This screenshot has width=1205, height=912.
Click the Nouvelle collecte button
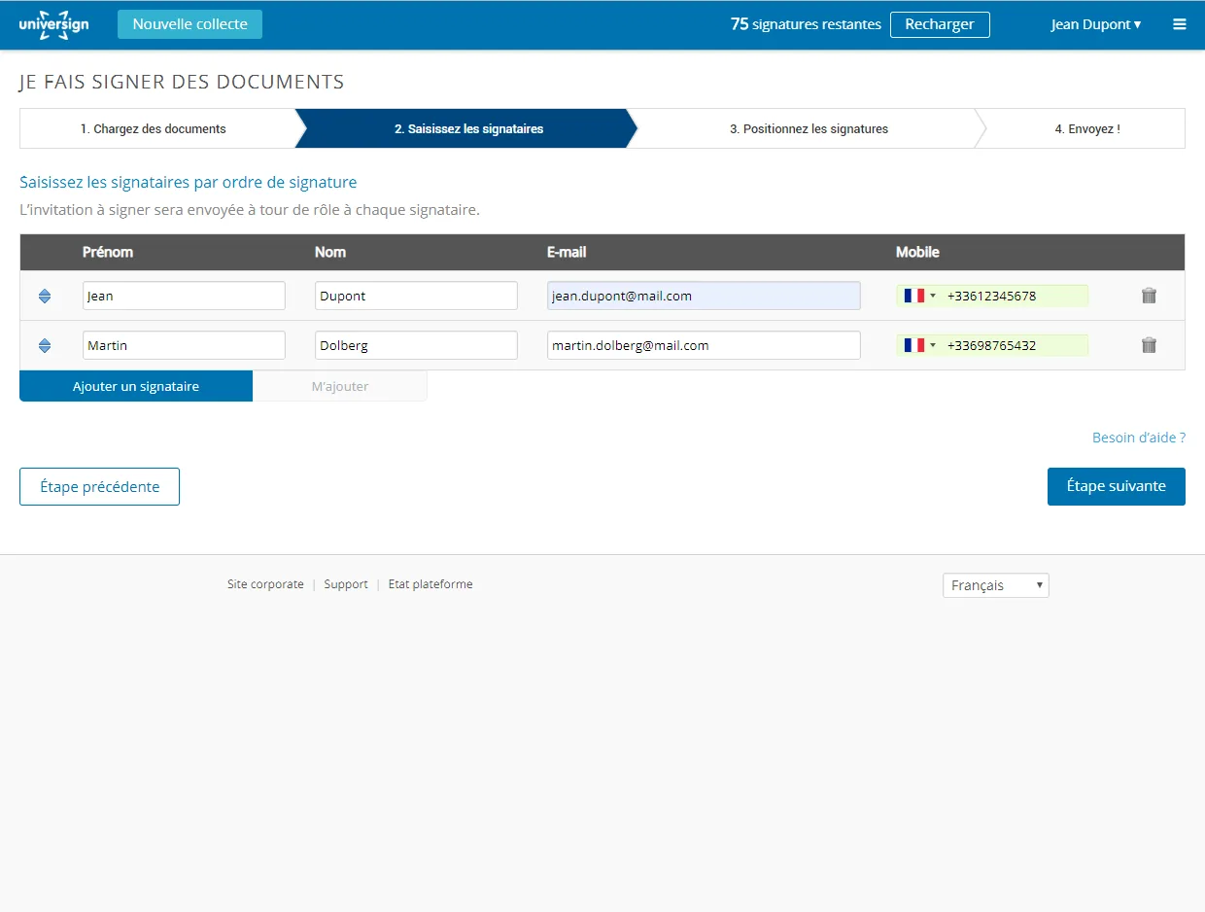tap(189, 24)
